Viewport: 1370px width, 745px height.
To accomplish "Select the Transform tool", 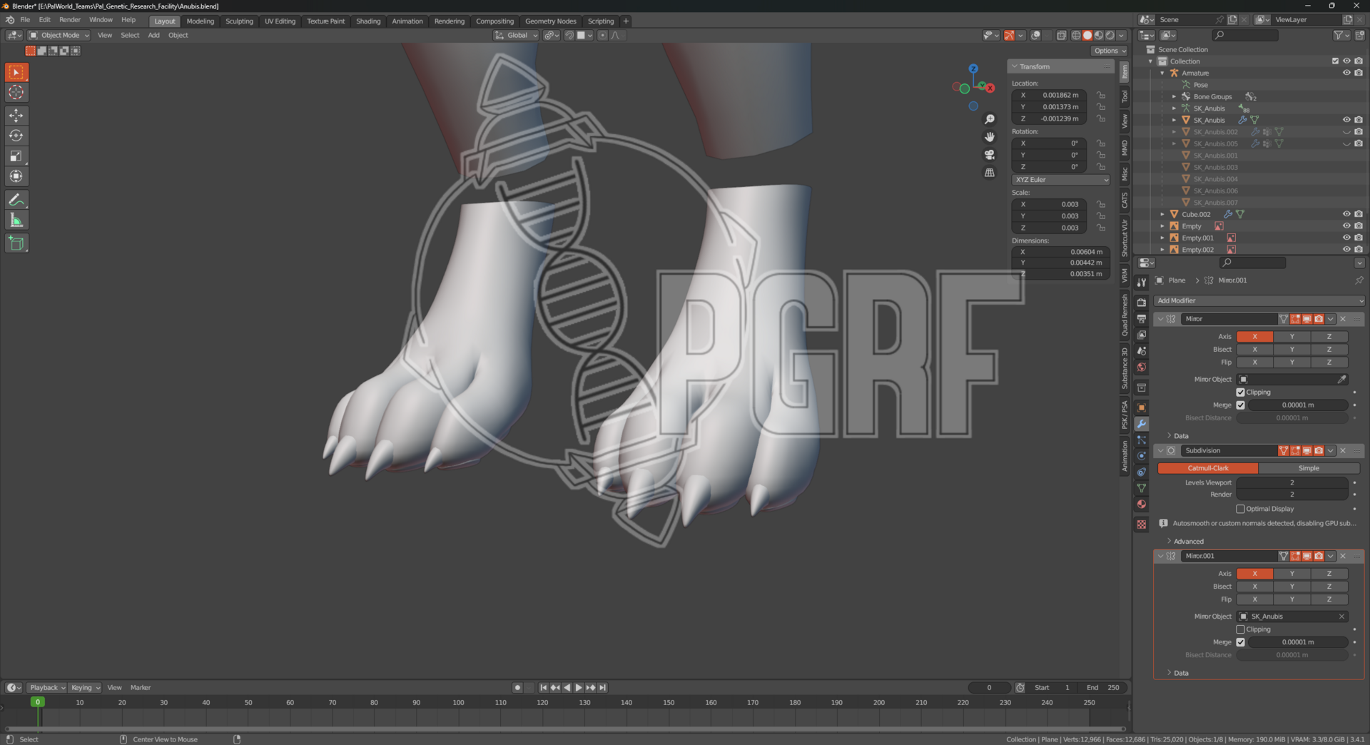I will (16, 176).
